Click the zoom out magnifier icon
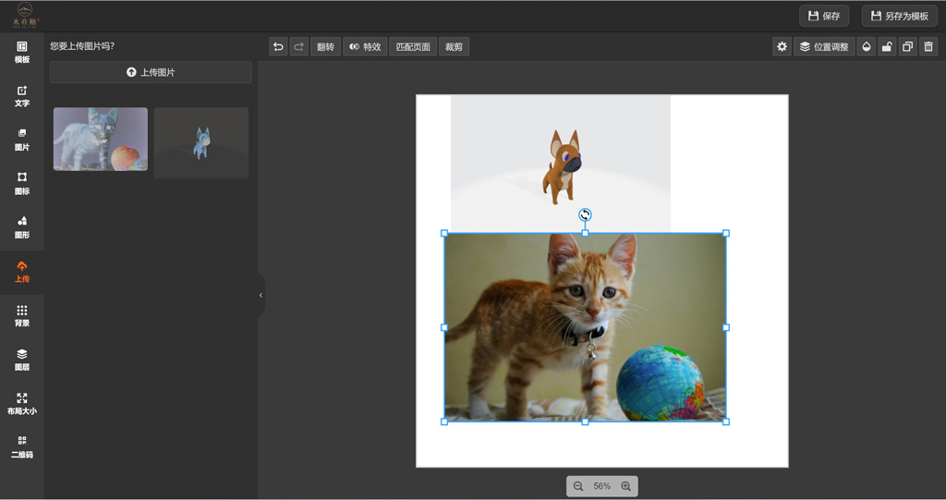 pos(578,486)
